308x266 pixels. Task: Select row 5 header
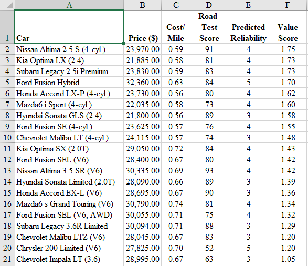pos(7,82)
